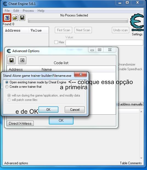The image size is (147, 170).
Task: Open the Help menu
Action: (41, 11)
